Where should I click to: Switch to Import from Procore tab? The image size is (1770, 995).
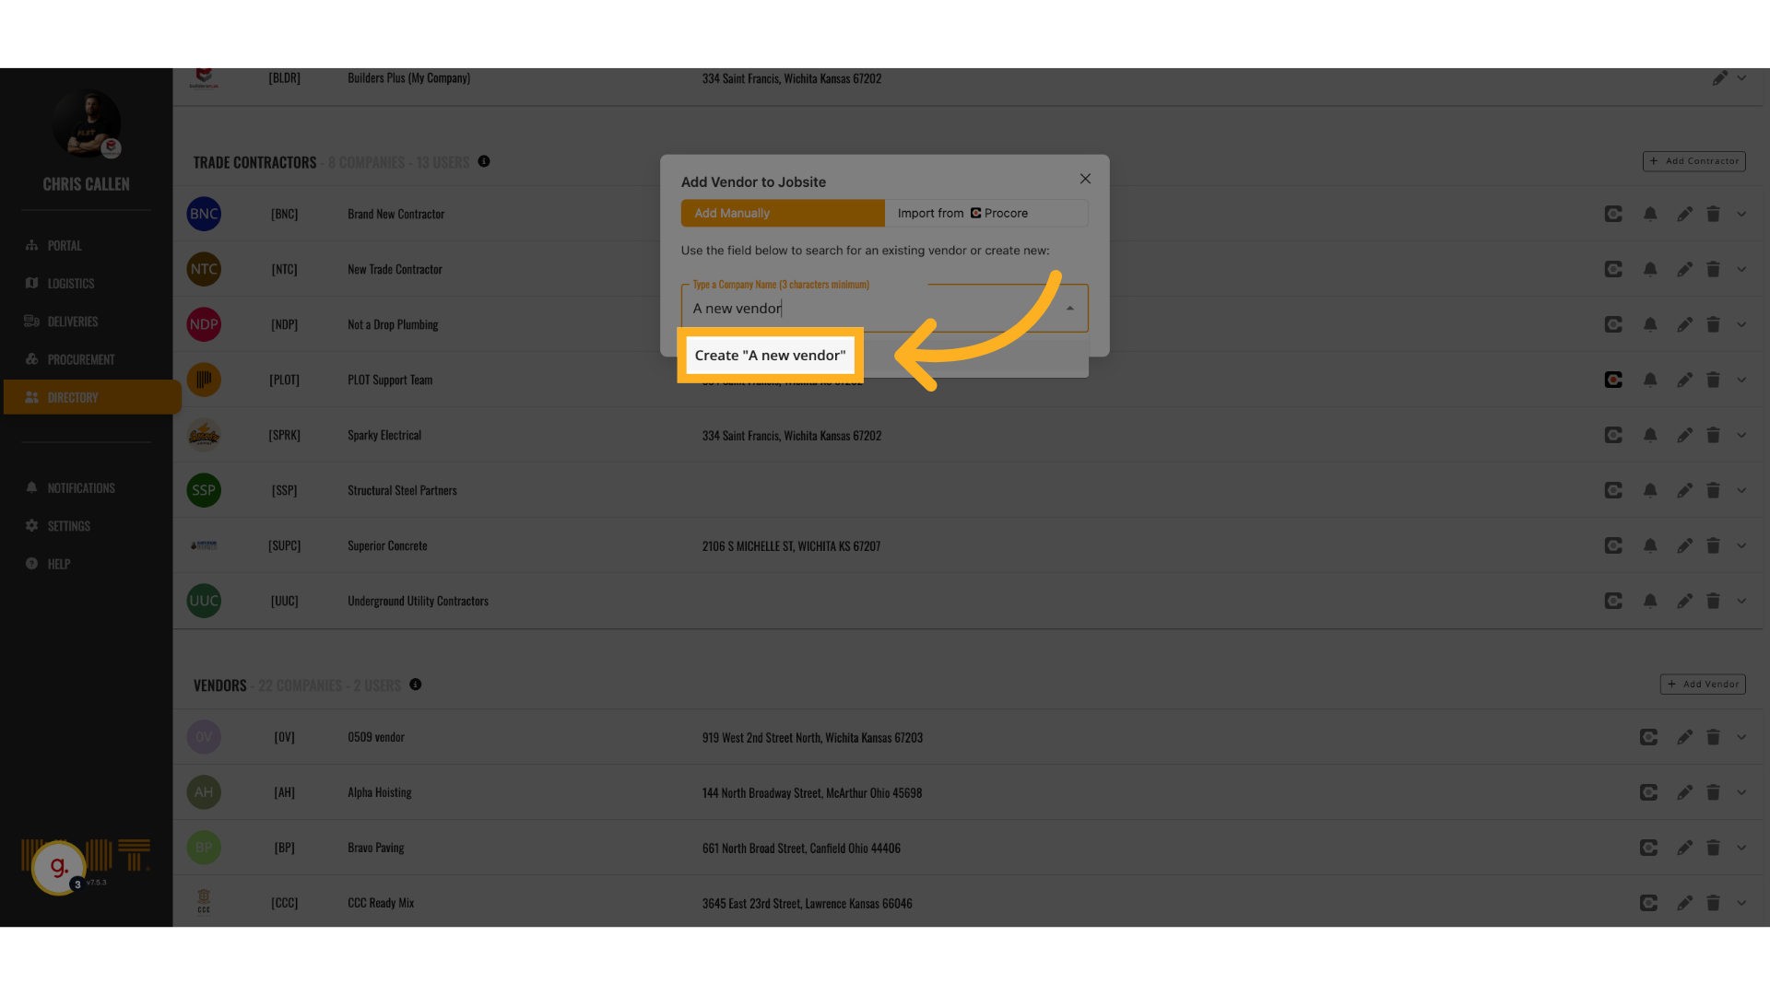click(985, 213)
